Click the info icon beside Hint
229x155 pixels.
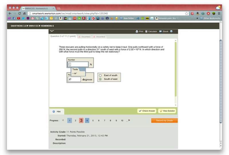(54, 111)
